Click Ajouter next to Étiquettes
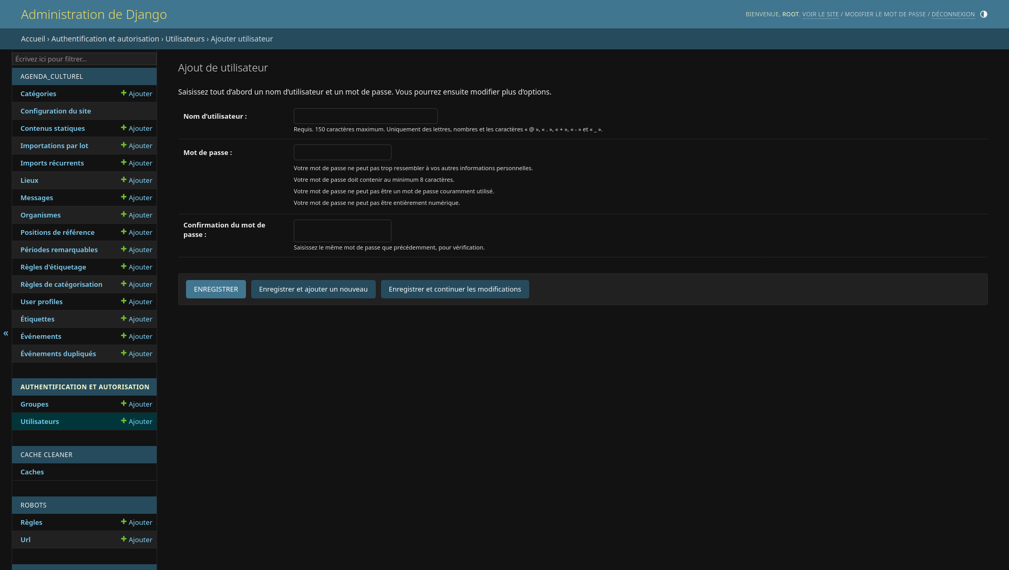 tap(137, 319)
